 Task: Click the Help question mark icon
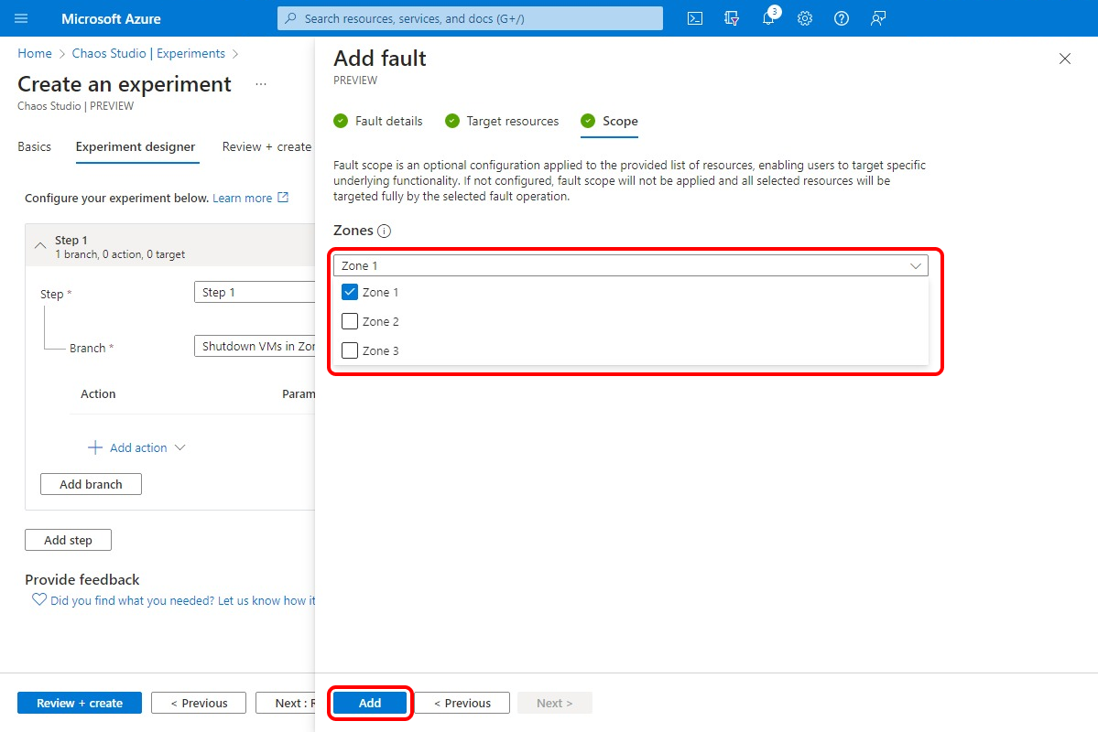[x=842, y=18]
